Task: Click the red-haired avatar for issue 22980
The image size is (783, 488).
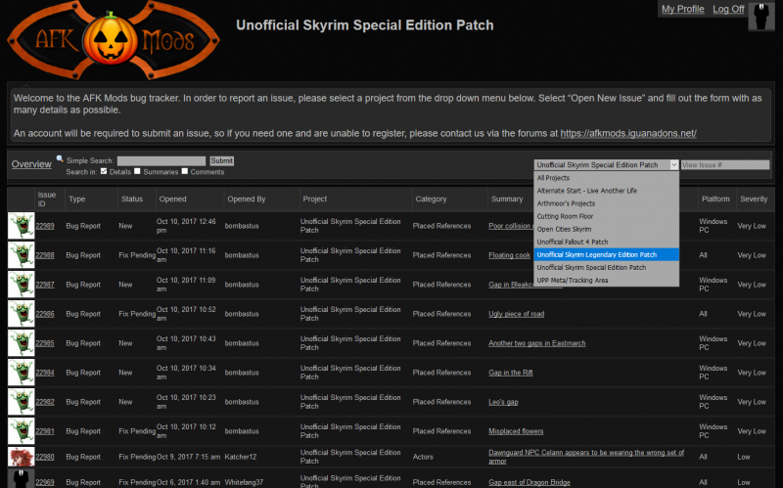Action: 21,457
